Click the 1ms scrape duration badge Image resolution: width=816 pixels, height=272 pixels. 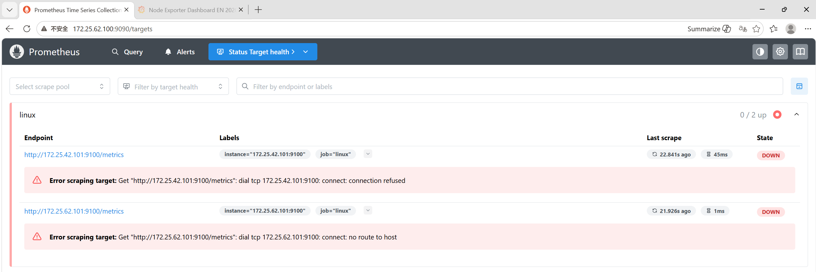pos(715,211)
